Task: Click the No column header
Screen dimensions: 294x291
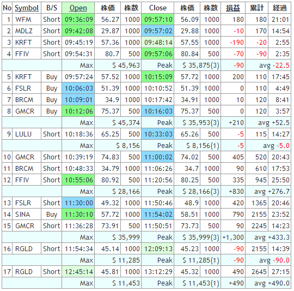Action: click(x=7, y=8)
